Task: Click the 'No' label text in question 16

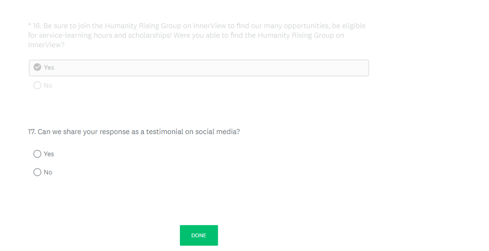Action: tap(48, 86)
